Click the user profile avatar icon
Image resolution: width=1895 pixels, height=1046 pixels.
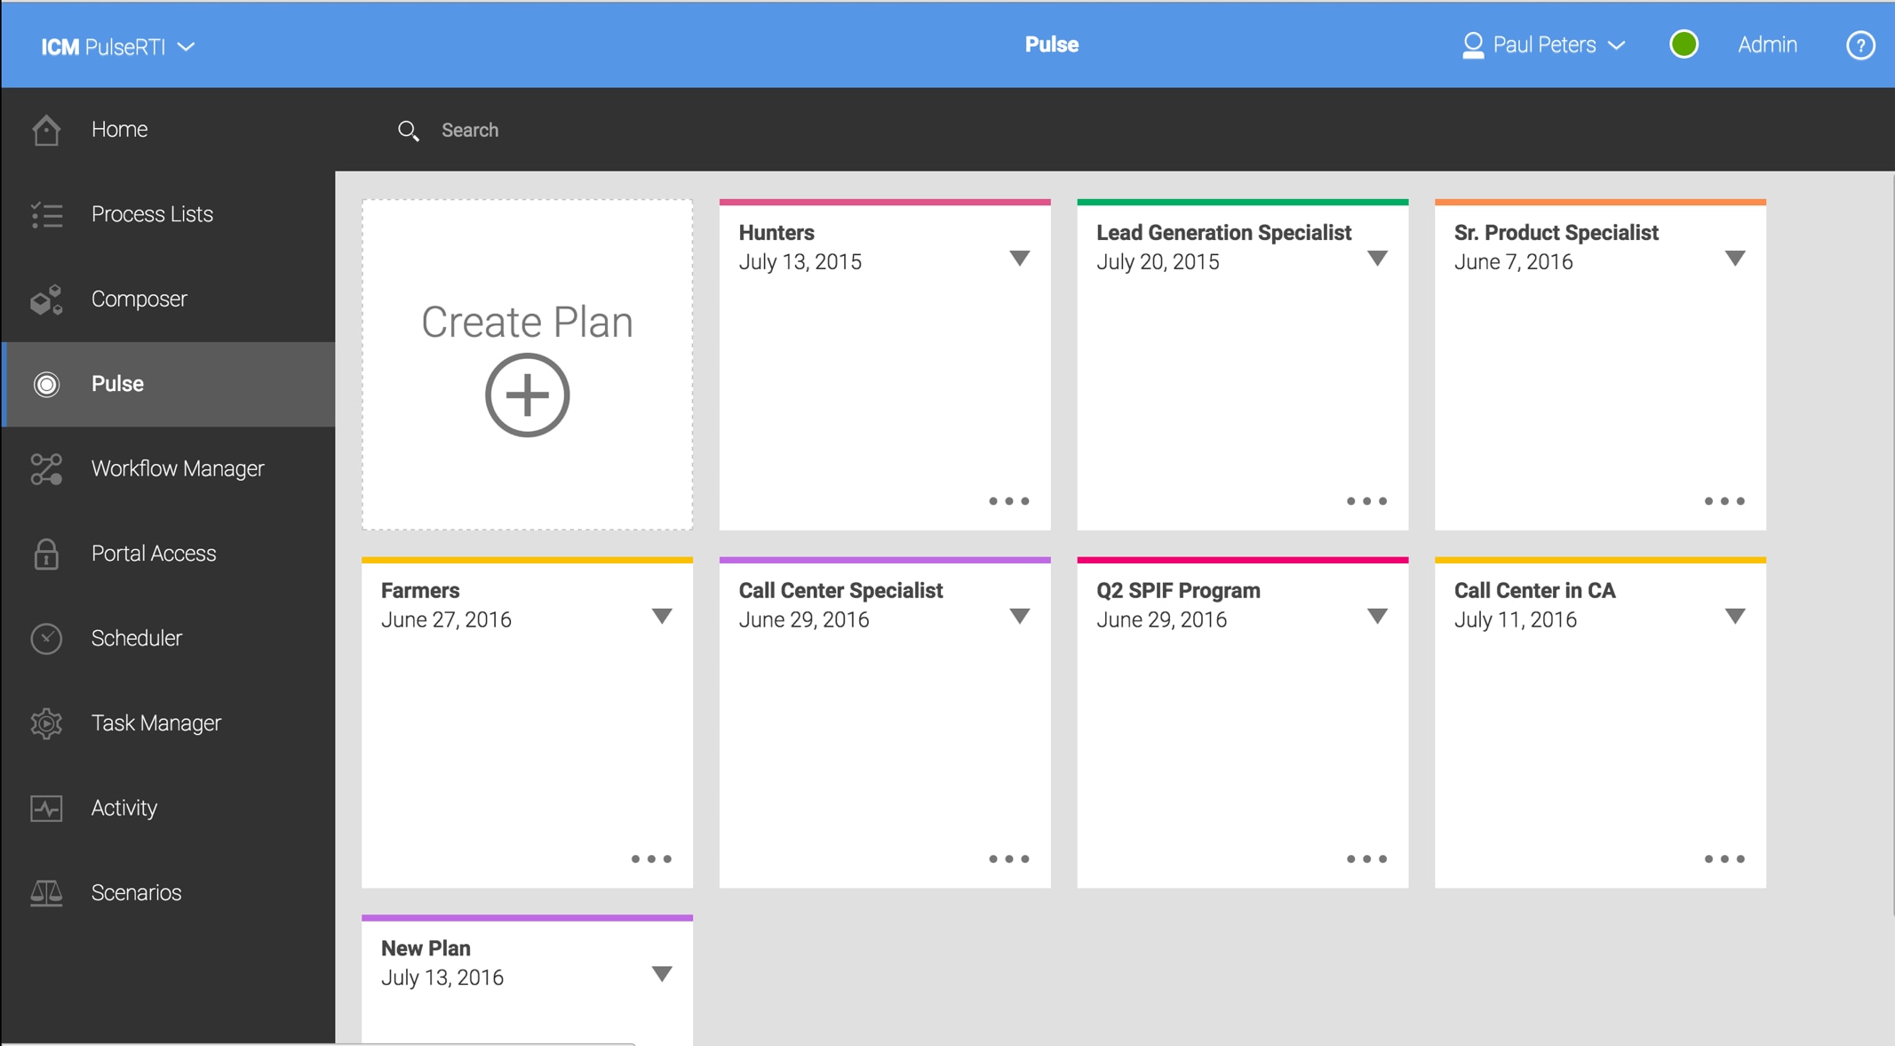(x=1473, y=45)
